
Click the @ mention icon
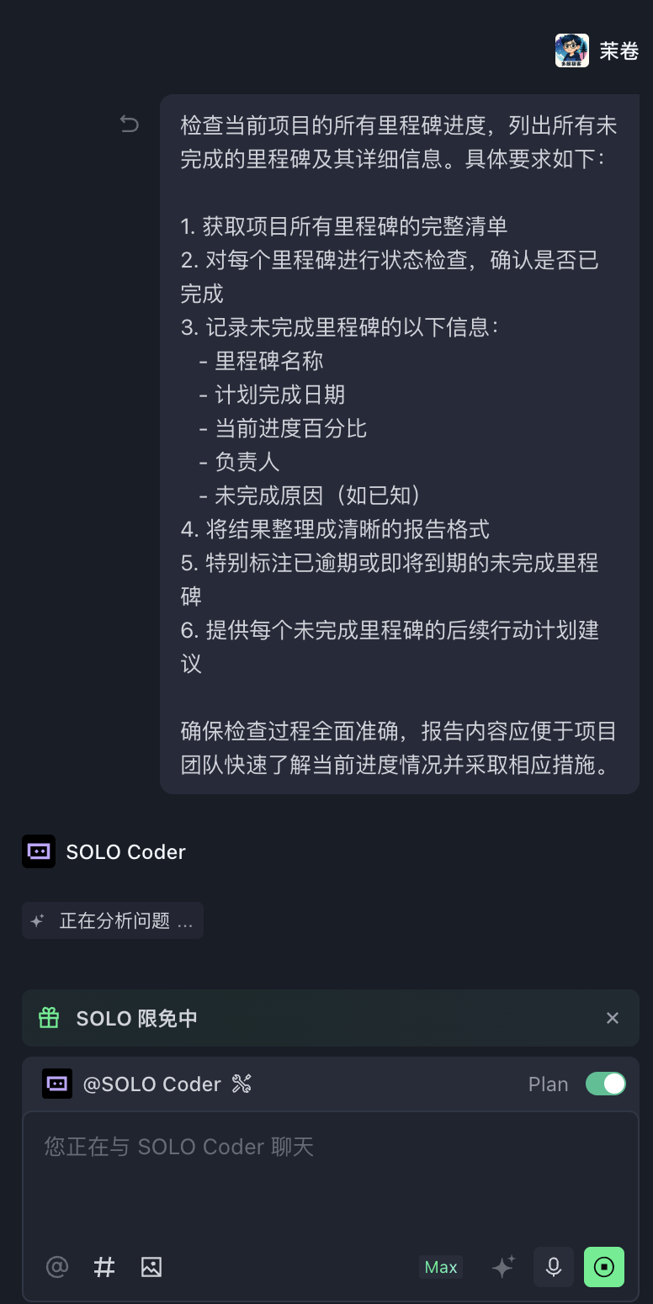coord(56,1267)
